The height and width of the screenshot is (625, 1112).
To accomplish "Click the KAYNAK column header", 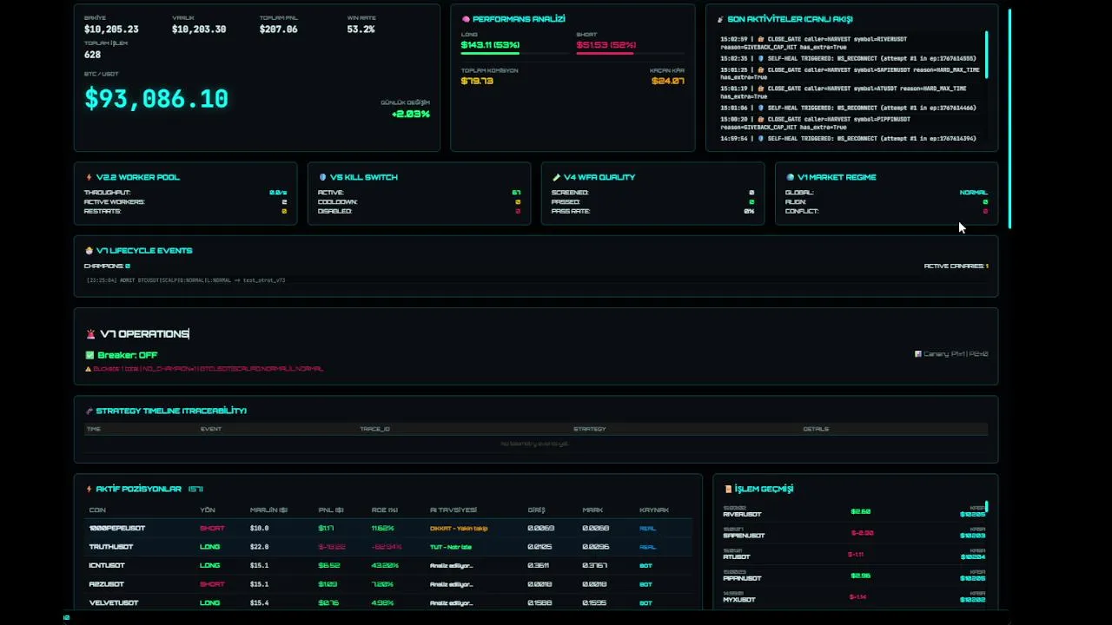I will tap(654, 510).
